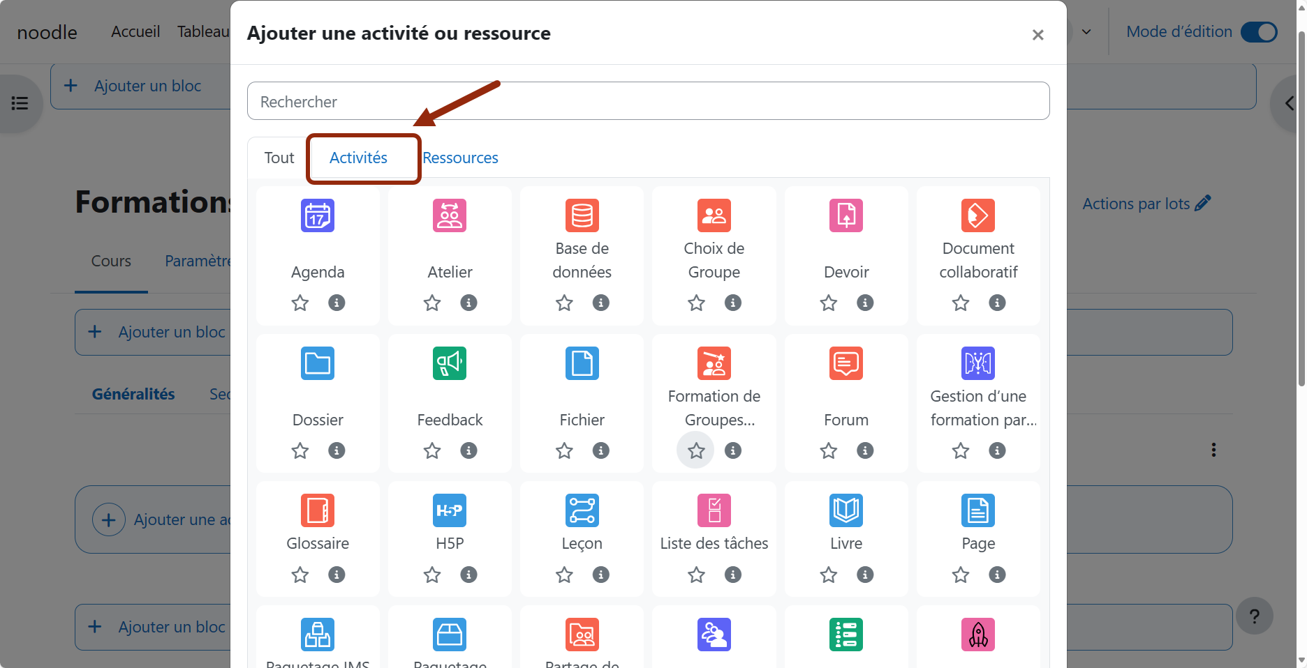
Task: Select Gestion d'une formation icon
Action: [978, 363]
